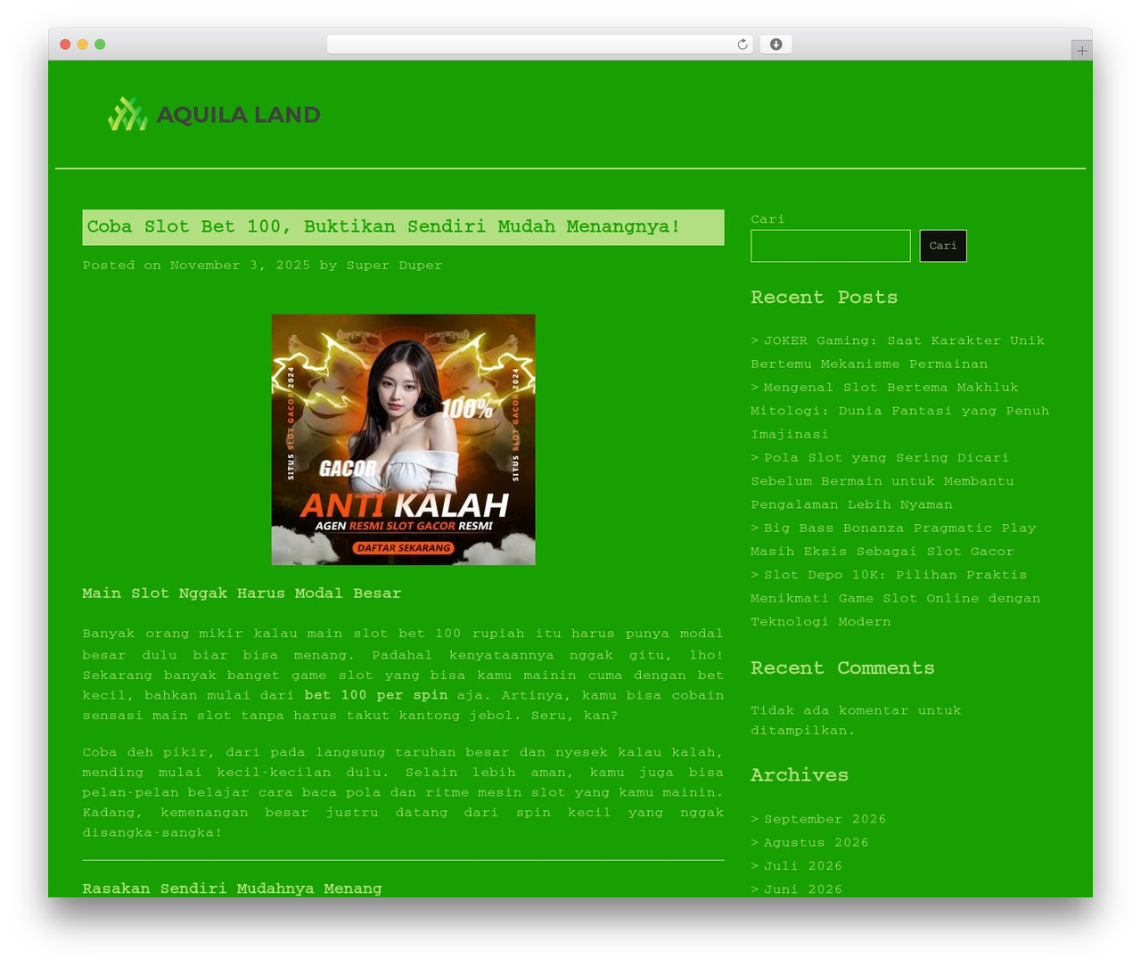Click the browser address bar
This screenshot has height=966, width=1141.
[x=539, y=45]
